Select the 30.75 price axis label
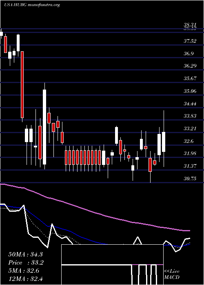 [190, 179]
